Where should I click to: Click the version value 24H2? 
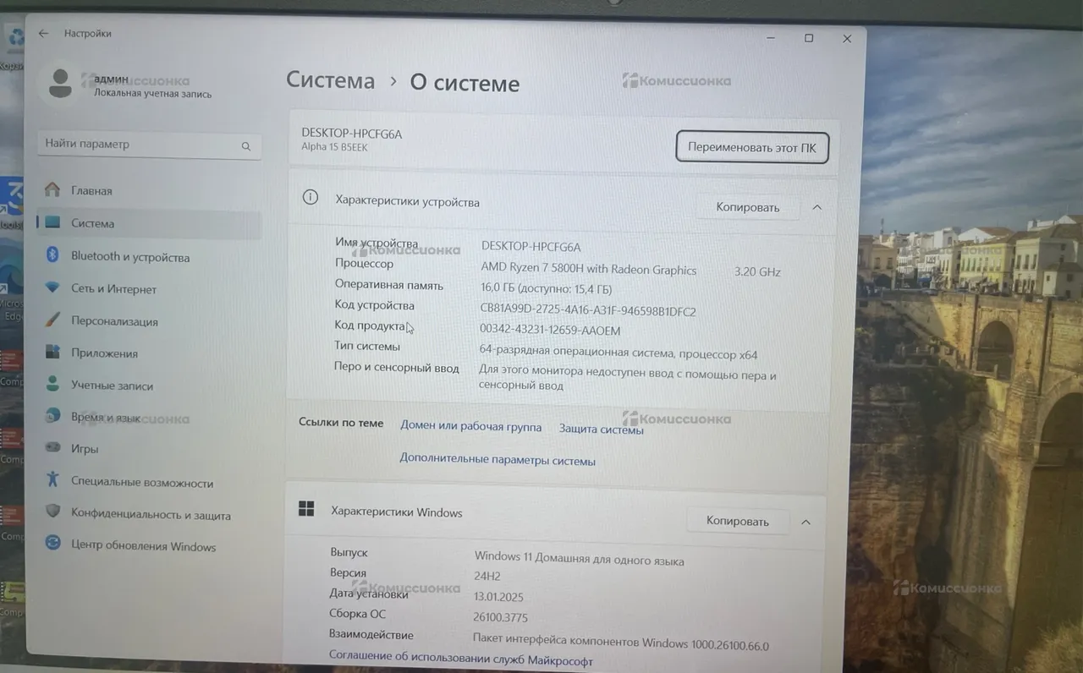click(487, 576)
